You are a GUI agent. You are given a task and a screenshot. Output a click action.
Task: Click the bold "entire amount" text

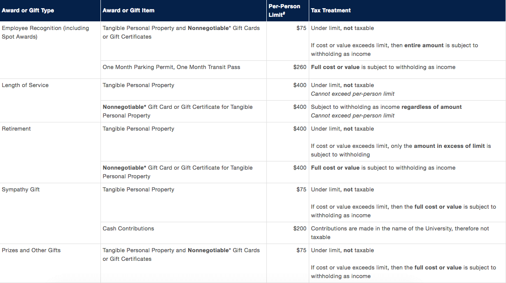[x=424, y=46]
